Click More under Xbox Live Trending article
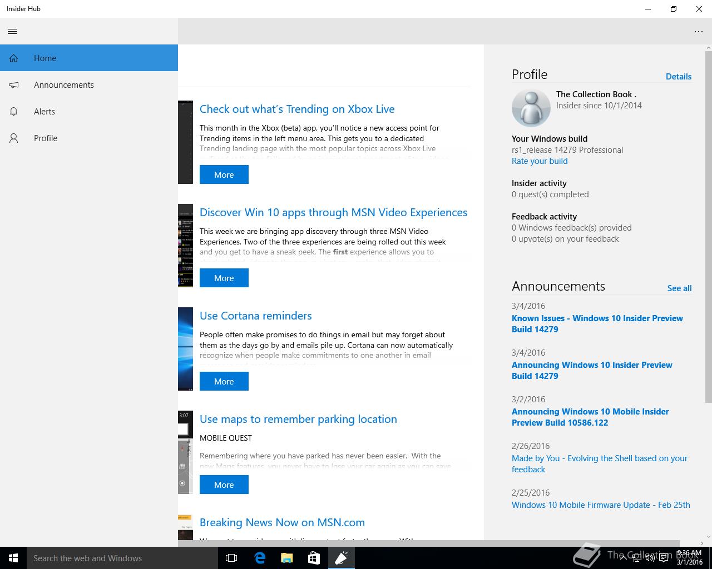 click(x=224, y=174)
